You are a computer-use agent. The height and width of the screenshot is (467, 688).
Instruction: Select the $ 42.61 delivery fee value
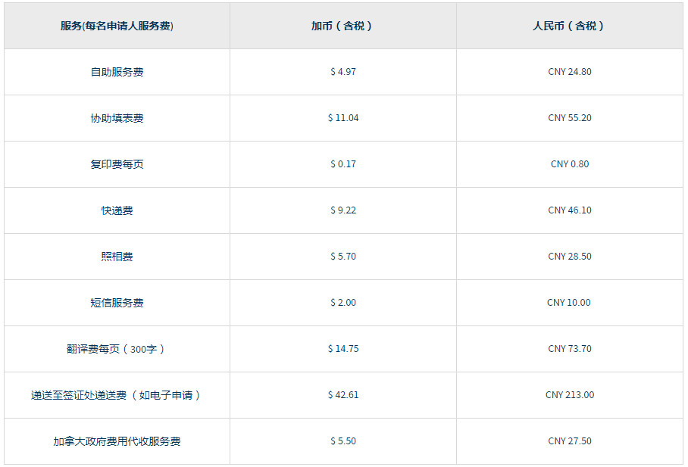click(342, 394)
